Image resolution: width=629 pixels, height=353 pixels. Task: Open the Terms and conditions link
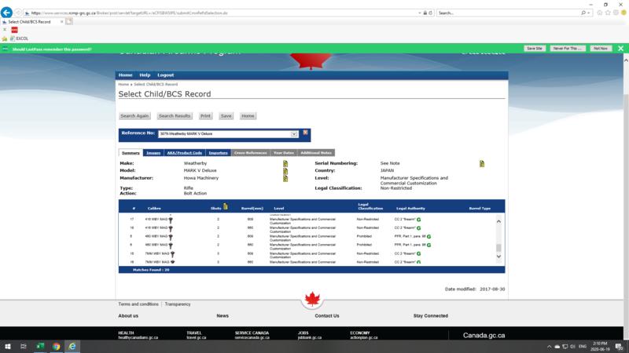point(138,304)
